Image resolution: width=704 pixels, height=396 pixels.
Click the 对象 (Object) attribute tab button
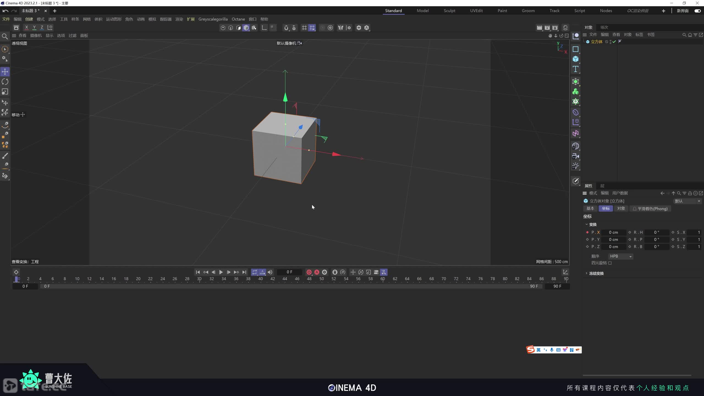(x=621, y=209)
